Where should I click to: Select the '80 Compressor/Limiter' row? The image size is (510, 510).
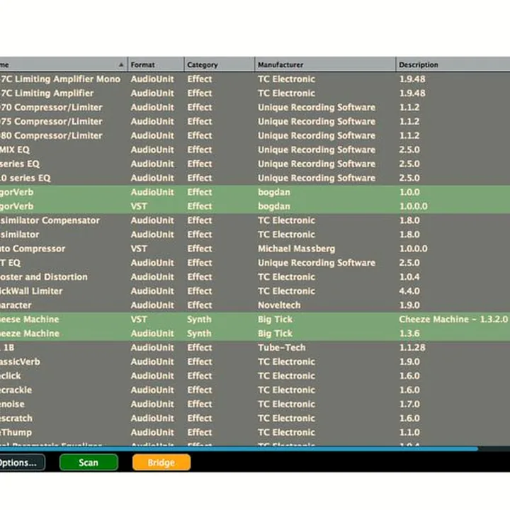(x=255, y=135)
